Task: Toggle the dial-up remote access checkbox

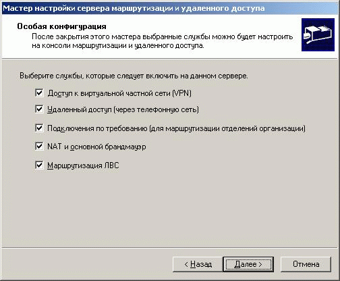Action: 39,109
